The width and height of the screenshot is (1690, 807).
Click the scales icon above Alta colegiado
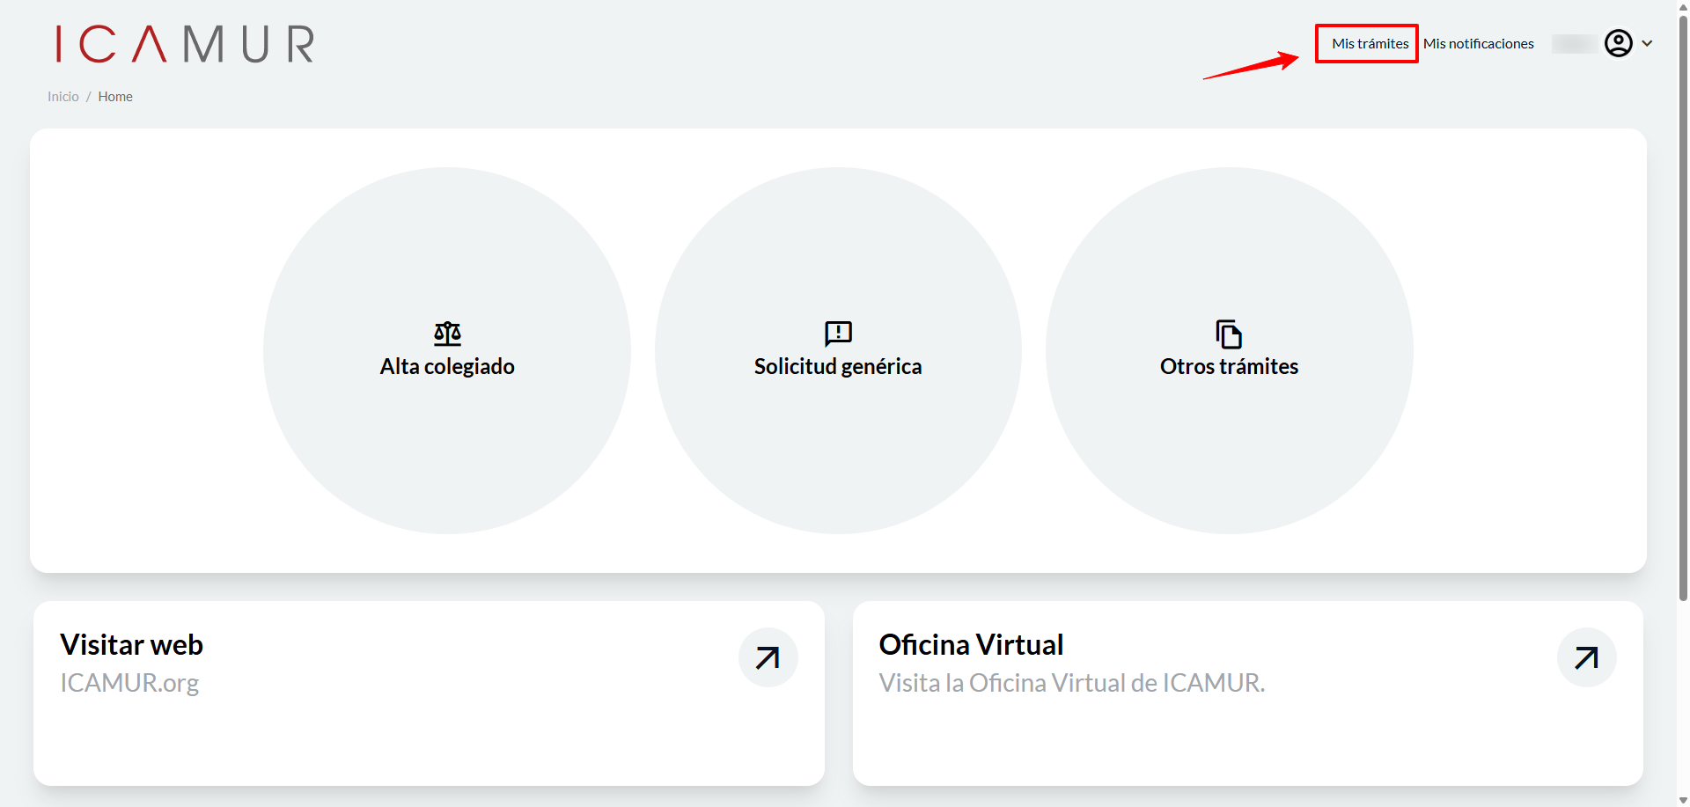(447, 334)
